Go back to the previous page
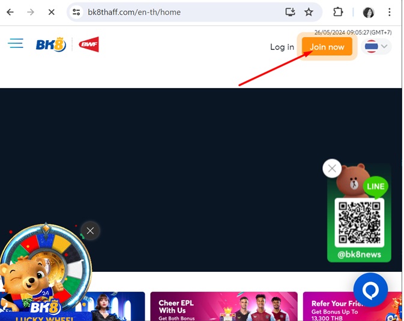Screen dimensions: 404x321 (x=10, y=12)
